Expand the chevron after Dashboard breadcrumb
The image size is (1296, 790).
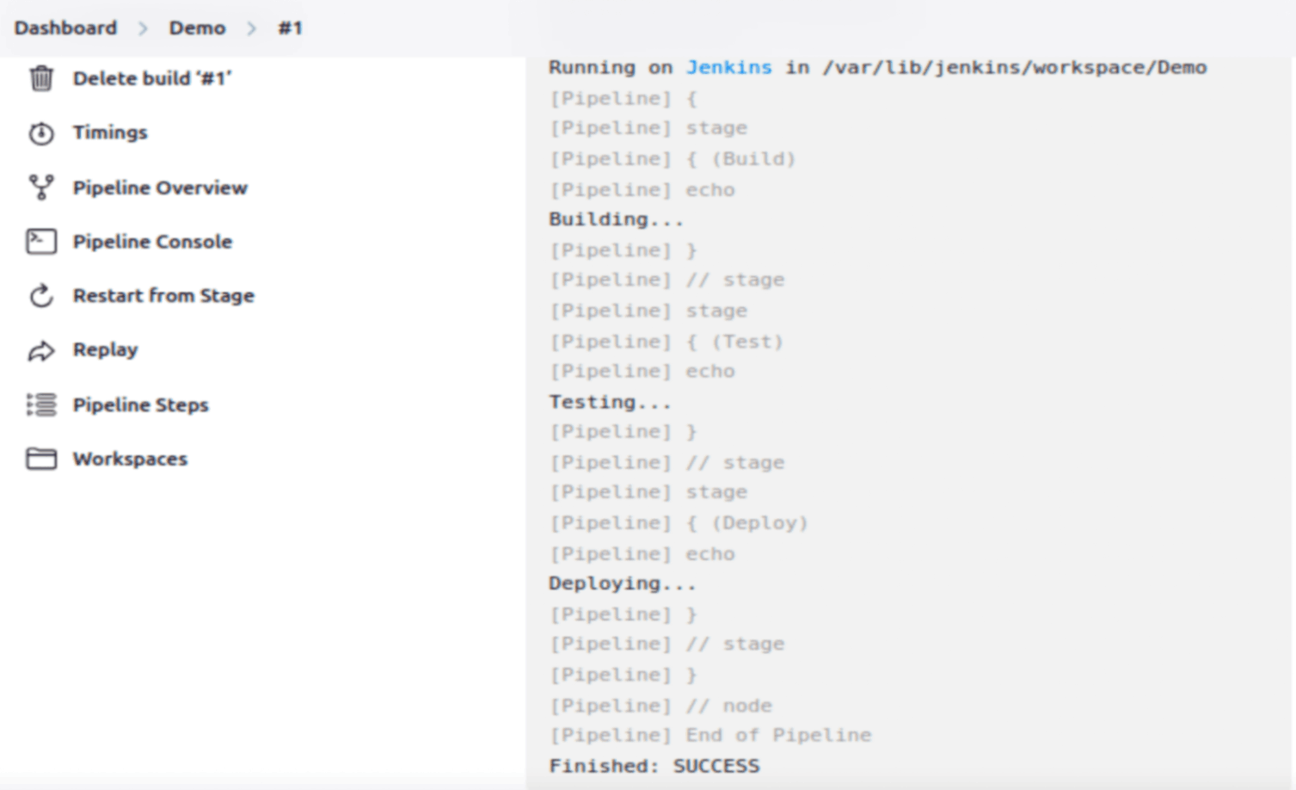click(x=143, y=28)
